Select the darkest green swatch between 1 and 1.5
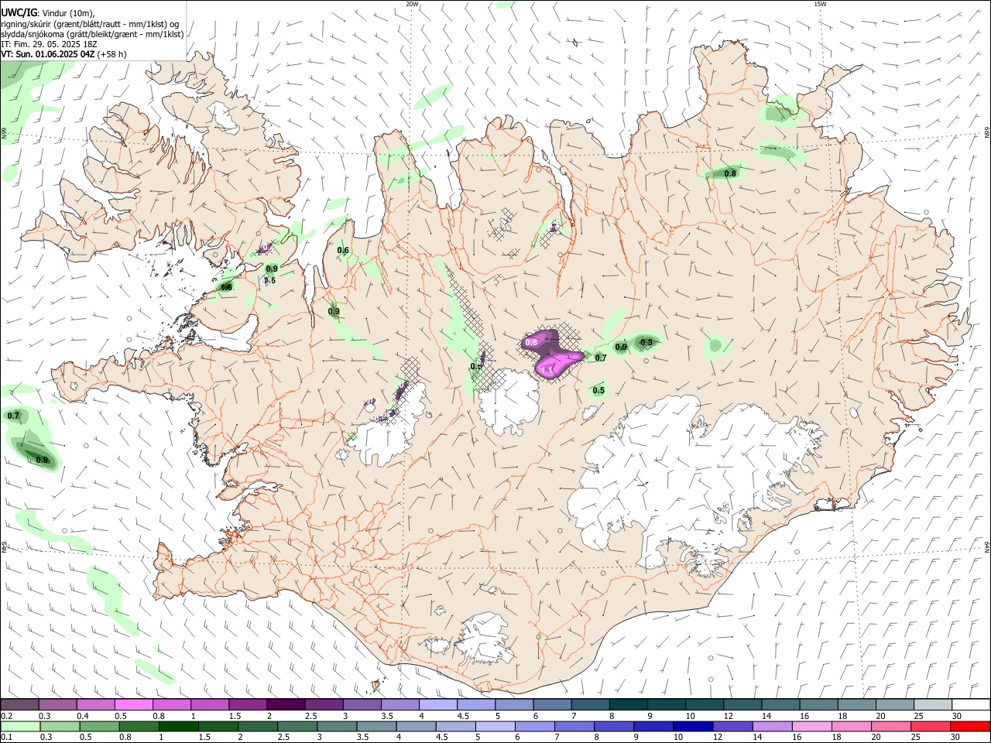The height and width of the screenshot is (743, 991). click(178, 726)
